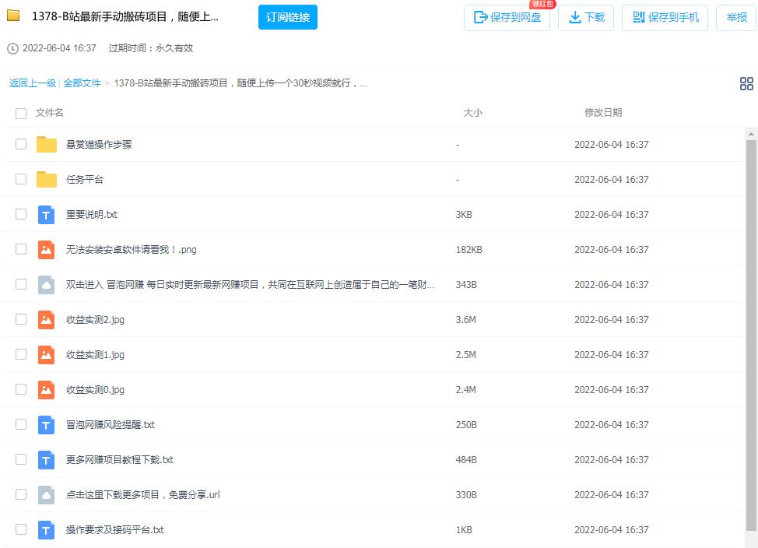
Task: Click the 1378-B站最新手动搬砖项目 title text
Action: pos(125,16)
